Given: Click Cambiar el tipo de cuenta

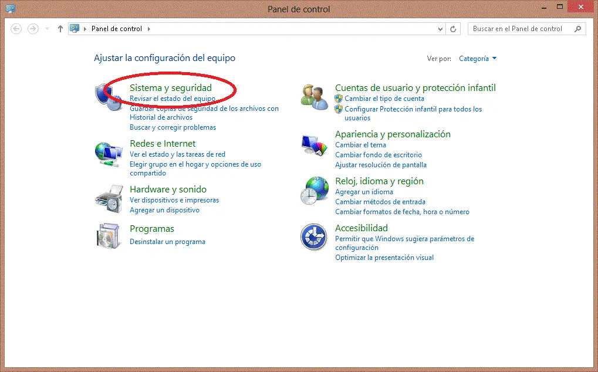Looking at the screenshot, I should click(x=384, y=99).
